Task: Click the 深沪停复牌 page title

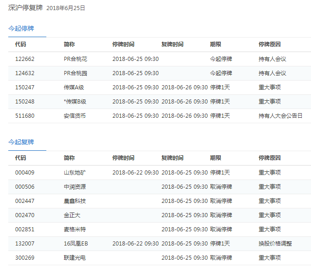Action: [26, 8]
